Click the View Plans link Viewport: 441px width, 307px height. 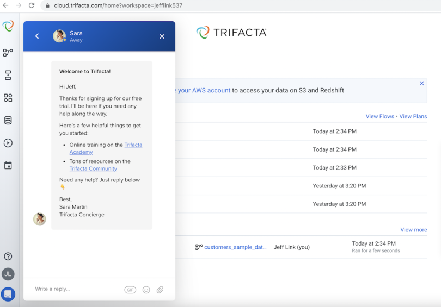pyautogui.click(x=413, y=116)
